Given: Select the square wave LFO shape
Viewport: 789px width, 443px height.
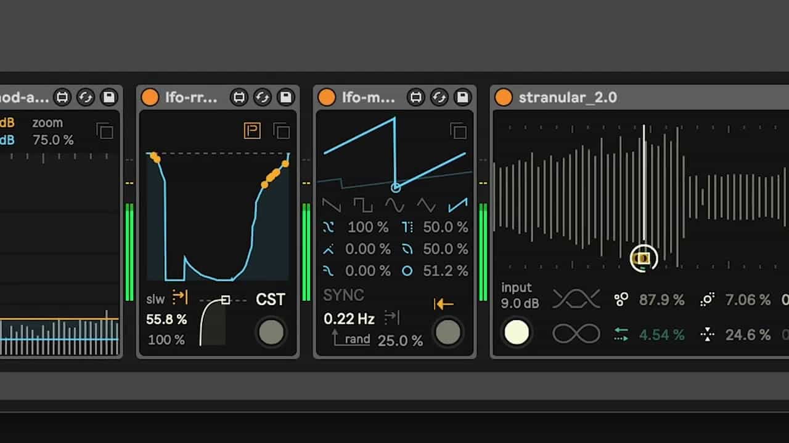Looking at the screenshot, I should pos(362,204).
